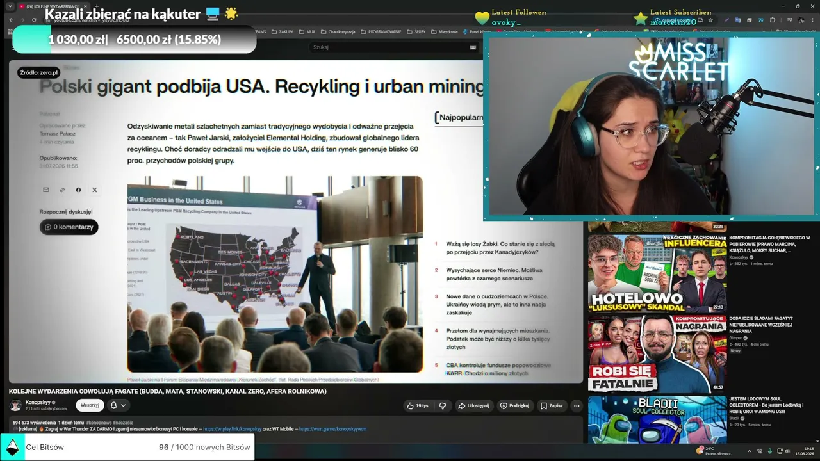Click the 'Rozpocznij dyskusję!' text
This screenshot has height=461, width=820.
pos(66,211)
